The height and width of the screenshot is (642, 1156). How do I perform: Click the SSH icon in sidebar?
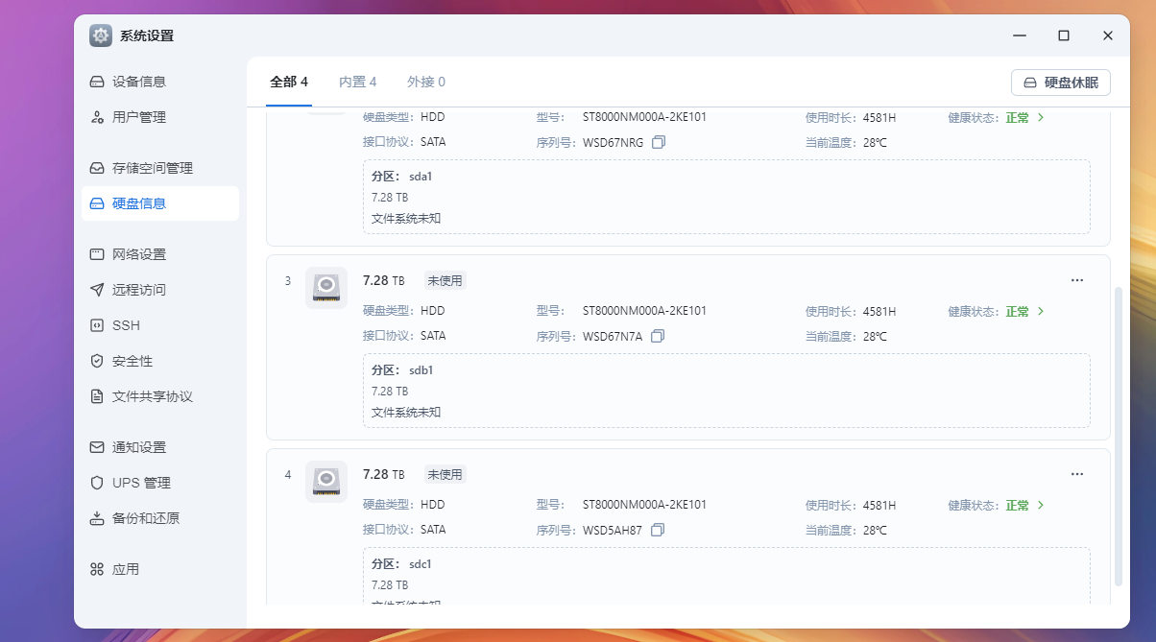point(96,325)
